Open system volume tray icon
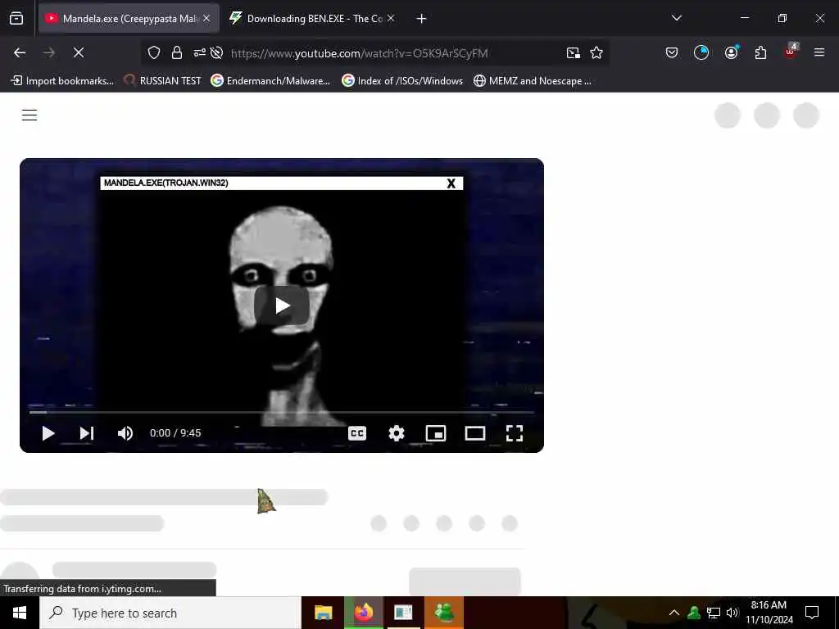The width and height of the screenshot is (839, 629). [x=732, y=613]
